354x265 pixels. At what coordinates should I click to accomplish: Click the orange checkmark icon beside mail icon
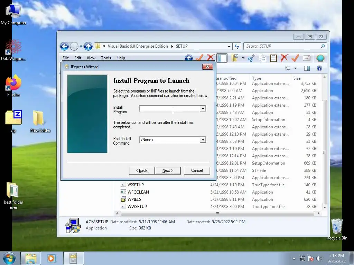click(x=295, y=58)
